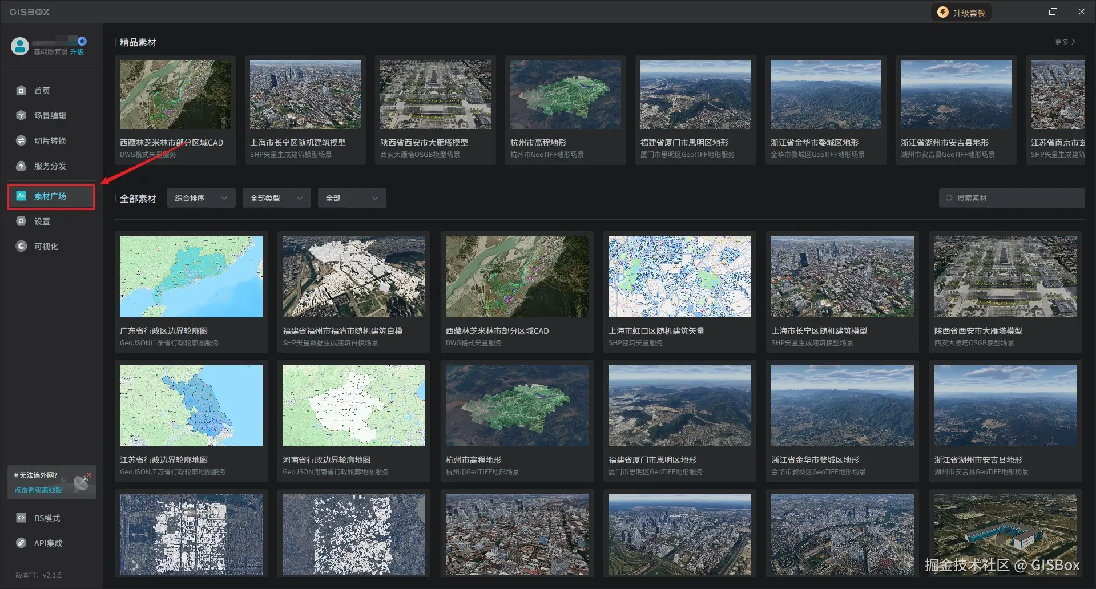1096x589 pixels.
Task: Click grid title 西藏林芝米林市部分区域CAD
Action: 497,331
